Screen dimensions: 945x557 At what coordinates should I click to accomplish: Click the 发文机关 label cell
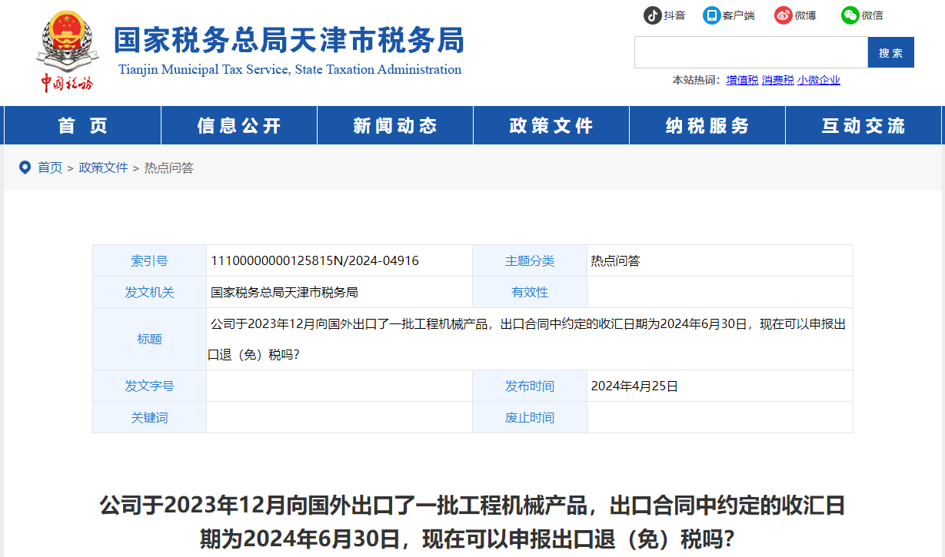point(149,293)
